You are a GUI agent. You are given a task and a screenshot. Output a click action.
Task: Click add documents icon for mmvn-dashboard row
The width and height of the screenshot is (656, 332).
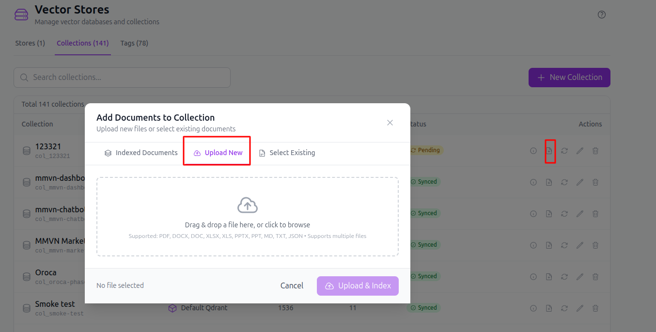click(549, 182)
